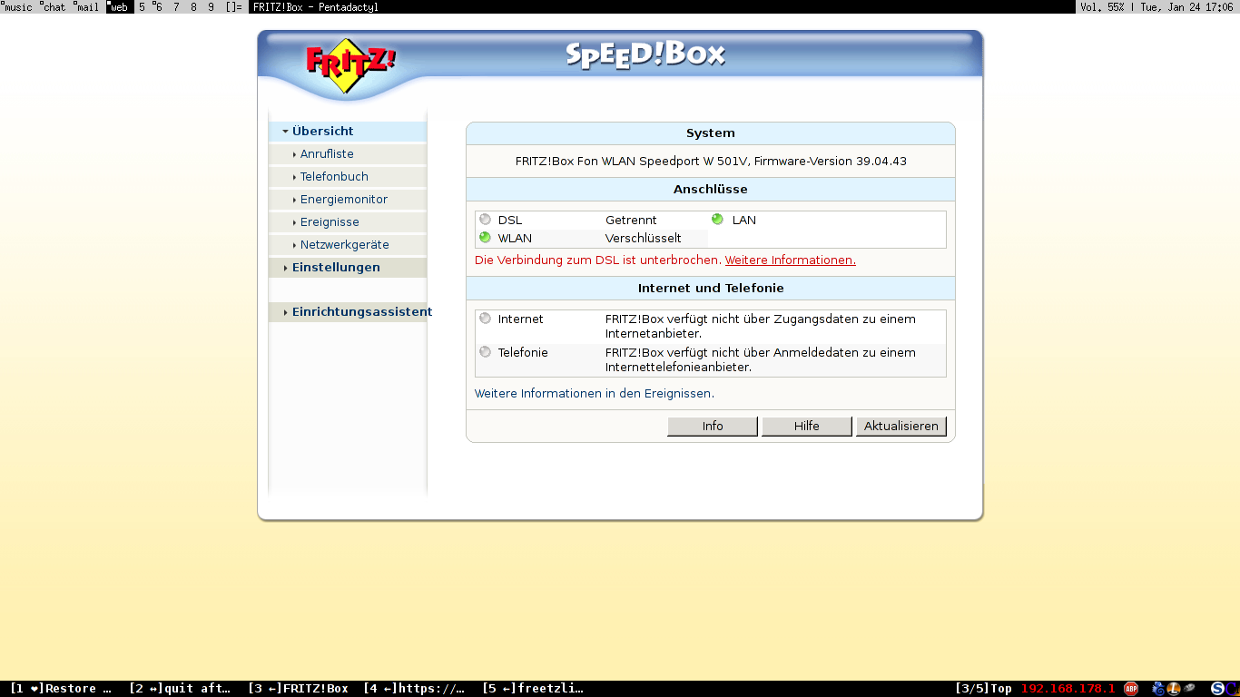This screenshot has width=1240, height=697.
Task: Switch to workspace tag 6
Action: pyautogui.click(x=159, y=6)
